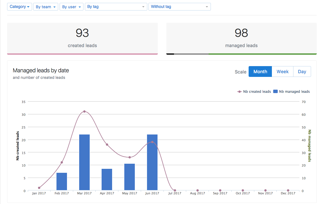Click the Apr 2017 blue bar
Image resolution: width=319 pixels, height=204 pixels.
tap(107, 180)
